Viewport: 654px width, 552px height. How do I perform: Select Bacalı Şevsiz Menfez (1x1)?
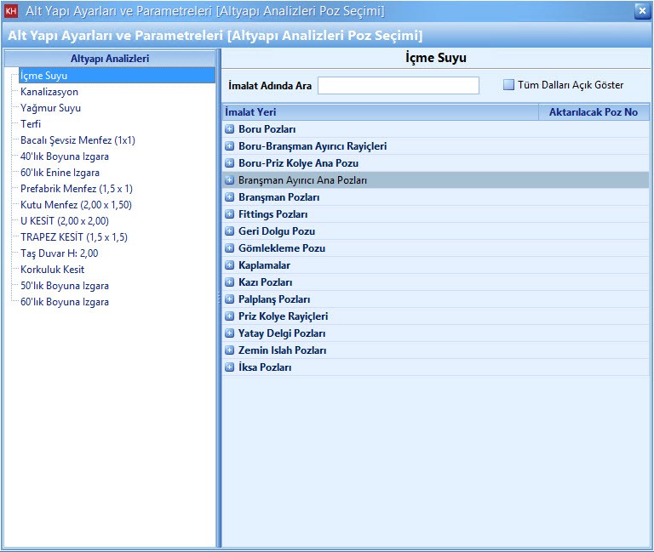click(77, 140)
